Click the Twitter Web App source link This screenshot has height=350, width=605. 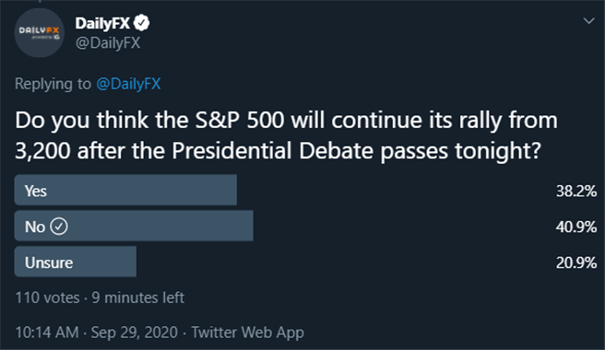pos(248,332)
